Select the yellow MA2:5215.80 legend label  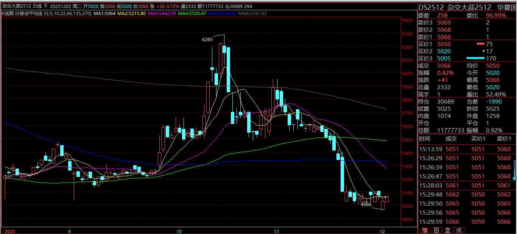point(132,13)
